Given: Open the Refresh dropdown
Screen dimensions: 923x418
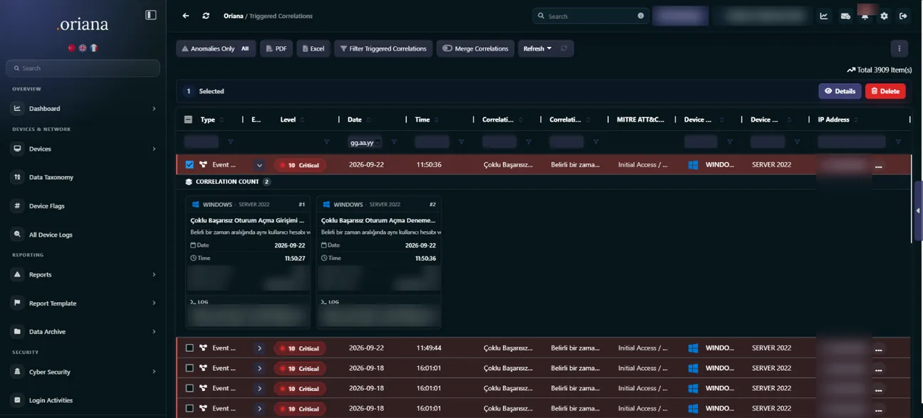Looking at the screenshot, I should pyautogui.click(x=538, y=48).
